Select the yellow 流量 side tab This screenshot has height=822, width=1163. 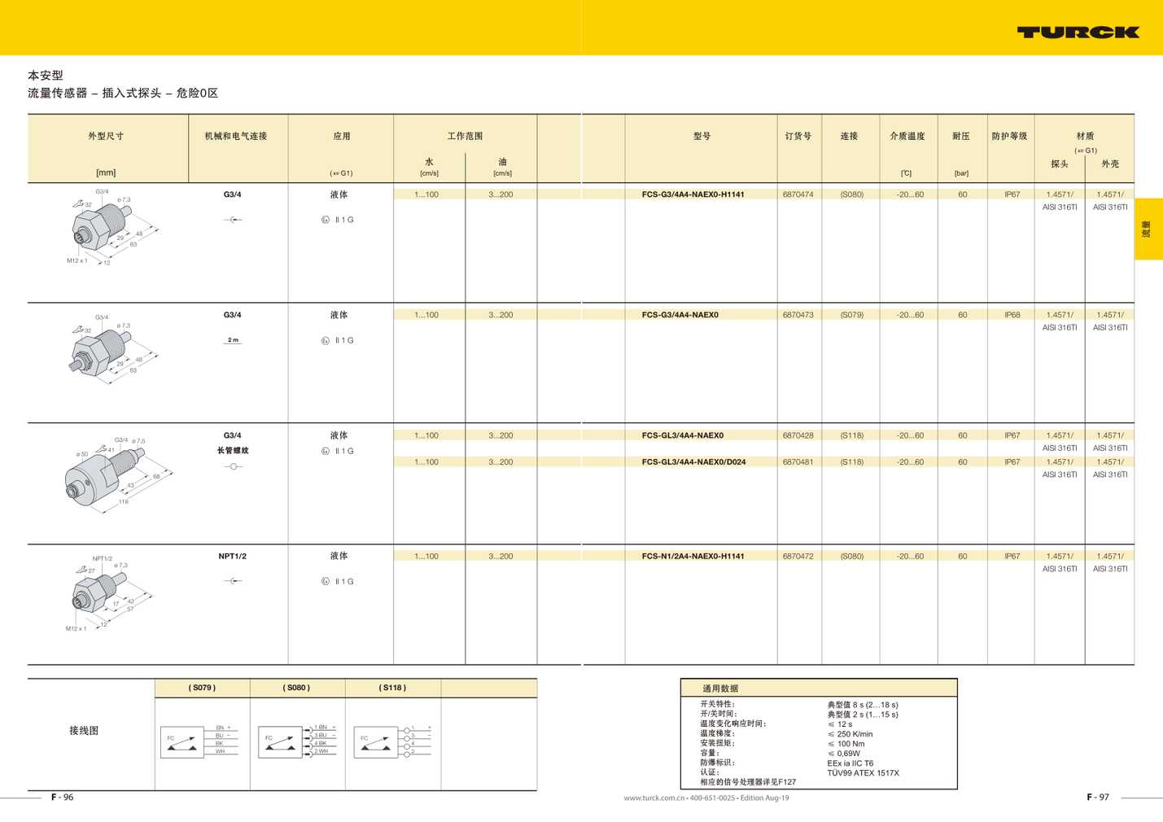tap(1148, 229)
